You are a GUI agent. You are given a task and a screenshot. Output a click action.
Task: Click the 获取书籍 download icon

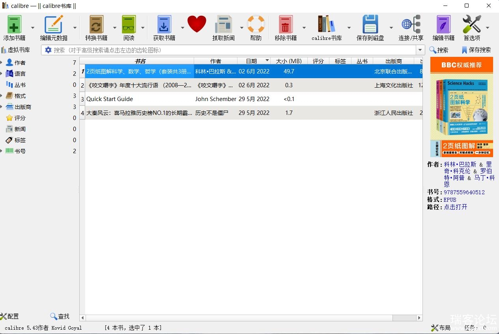pos(164,24)
